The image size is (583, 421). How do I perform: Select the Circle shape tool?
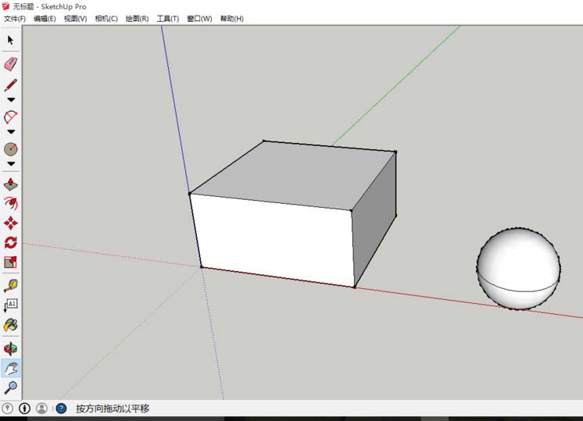point(11,148)
